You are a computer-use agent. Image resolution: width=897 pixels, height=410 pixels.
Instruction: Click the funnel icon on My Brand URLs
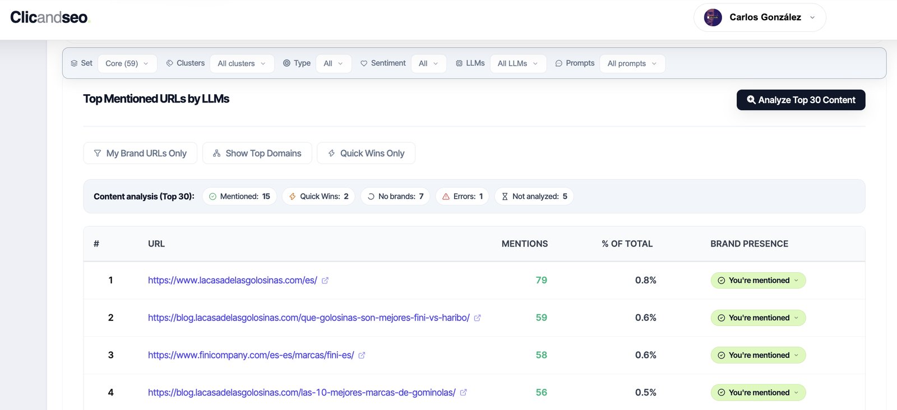(98, 153)
